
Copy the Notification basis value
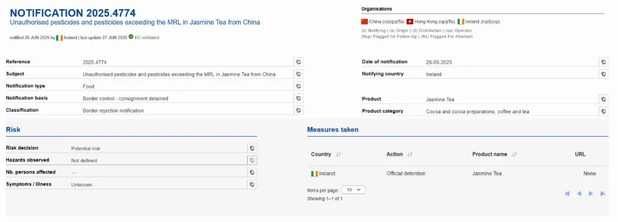point(299,98)
